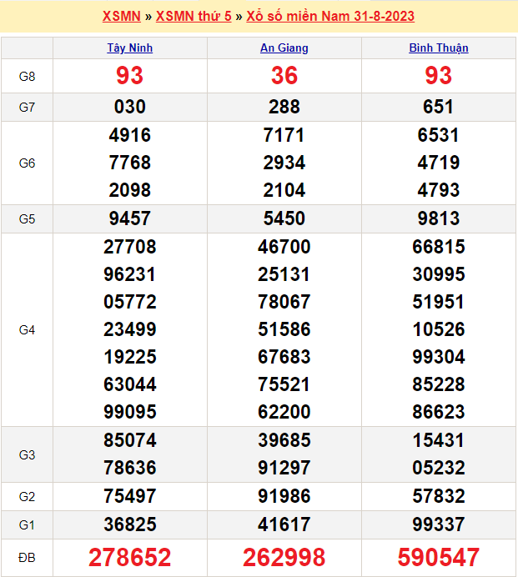Click Tây Ninh G7 number 030
518x577 pixels.
(130, 107)
